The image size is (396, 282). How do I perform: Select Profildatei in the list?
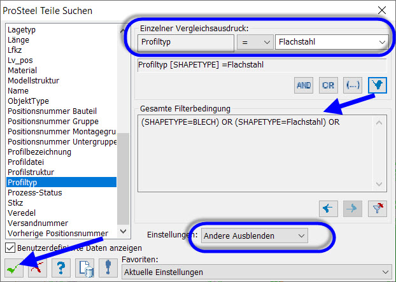61,162
